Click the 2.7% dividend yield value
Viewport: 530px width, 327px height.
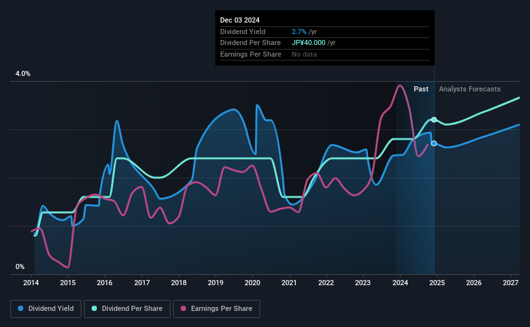[299, 32]
